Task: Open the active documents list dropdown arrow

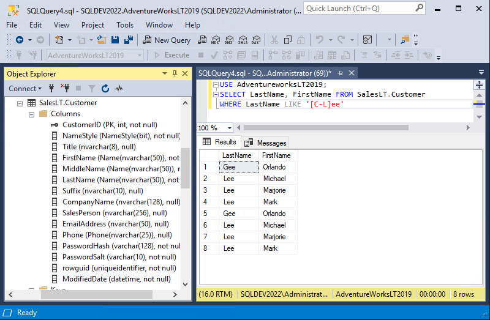Action: point(481,72)
